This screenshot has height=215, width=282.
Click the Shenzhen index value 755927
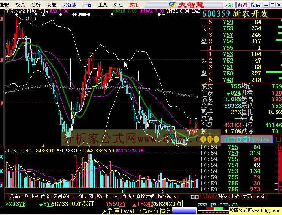tap(116, 204)
